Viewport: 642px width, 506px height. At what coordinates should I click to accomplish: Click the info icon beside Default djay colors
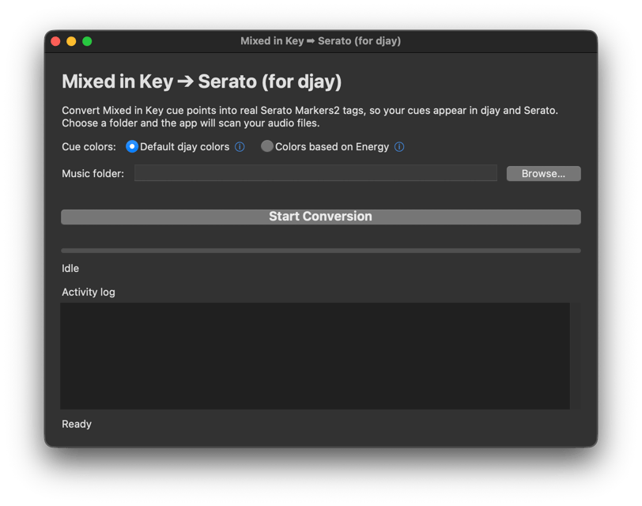[240, 147]
